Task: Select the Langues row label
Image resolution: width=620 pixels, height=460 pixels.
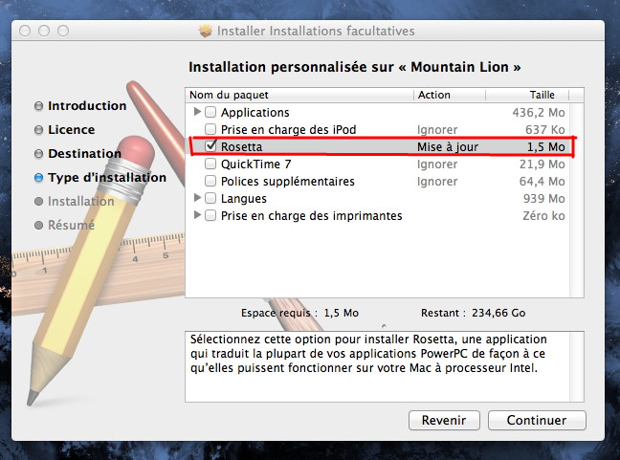Action: point(244,198)
